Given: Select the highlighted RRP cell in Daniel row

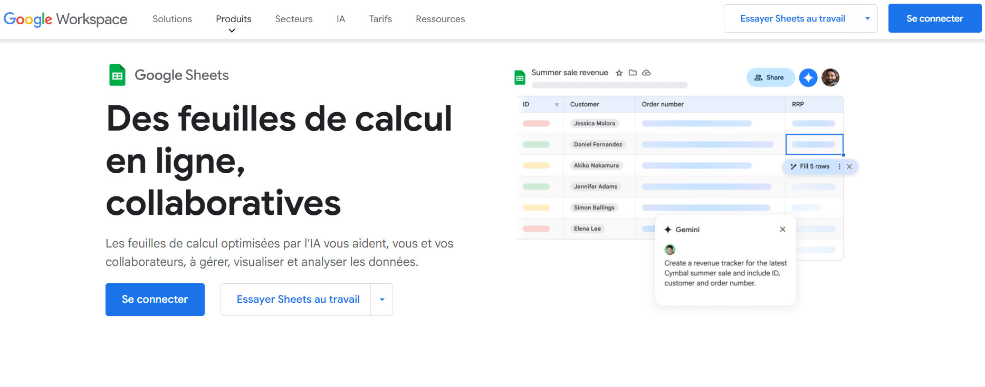Looking at the screenshot, I should tap(815, 144).
